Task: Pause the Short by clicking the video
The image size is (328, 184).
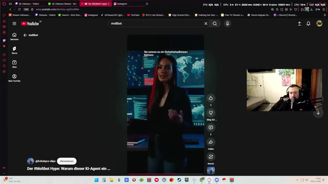Action: [166, 105]
